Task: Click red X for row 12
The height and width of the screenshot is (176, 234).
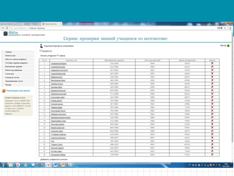Action: pos(212,100)
